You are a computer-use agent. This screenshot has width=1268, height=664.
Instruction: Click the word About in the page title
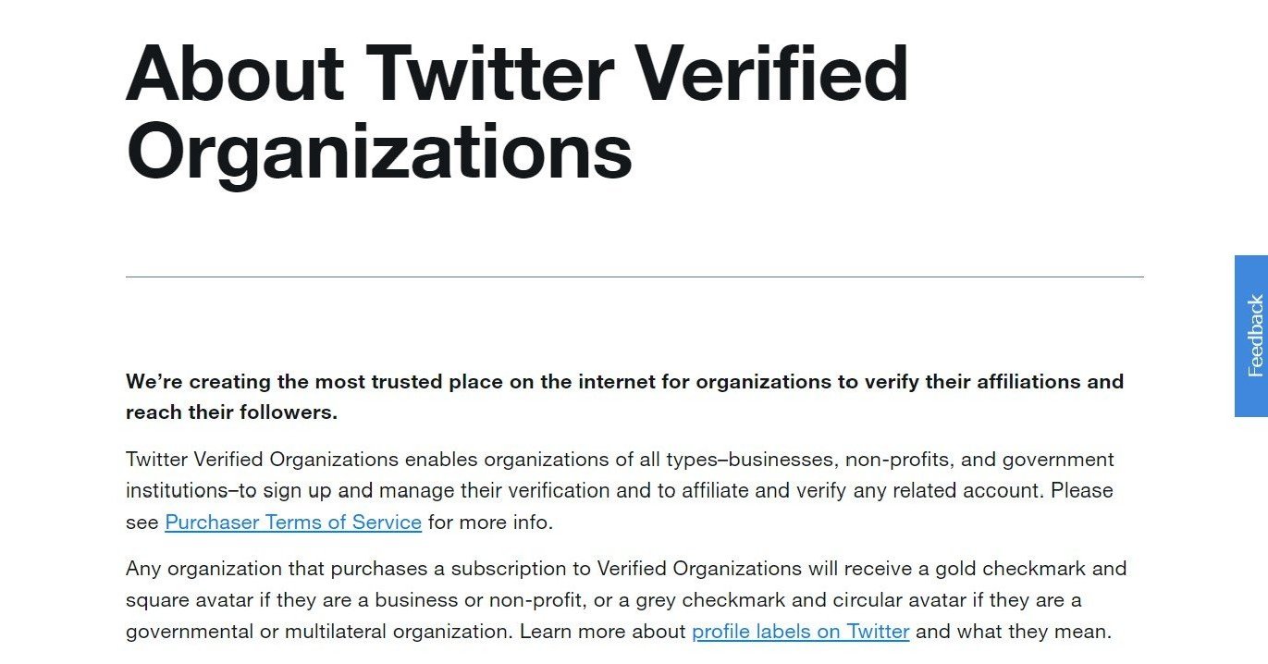pos(235,73)
